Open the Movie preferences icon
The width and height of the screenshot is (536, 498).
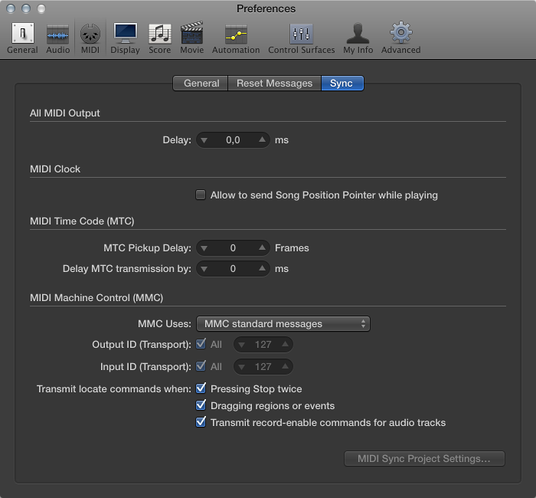(191, 33)
